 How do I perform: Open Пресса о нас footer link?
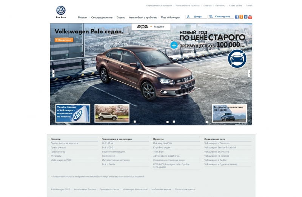point(58,152)
